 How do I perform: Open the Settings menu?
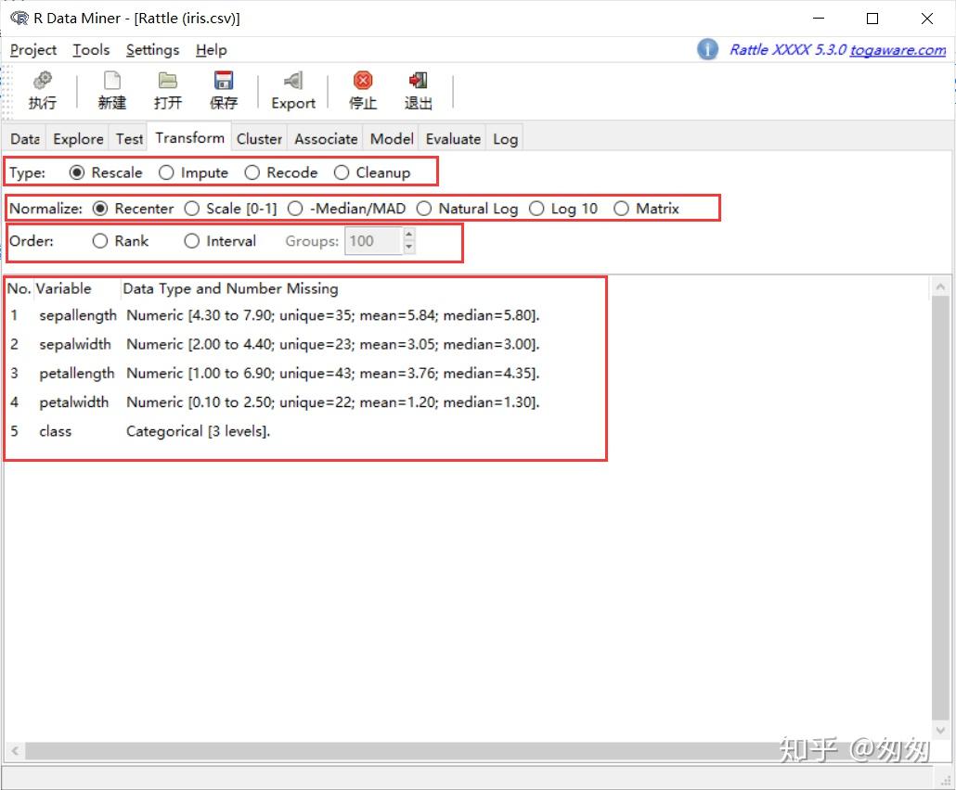coord(152,50)
